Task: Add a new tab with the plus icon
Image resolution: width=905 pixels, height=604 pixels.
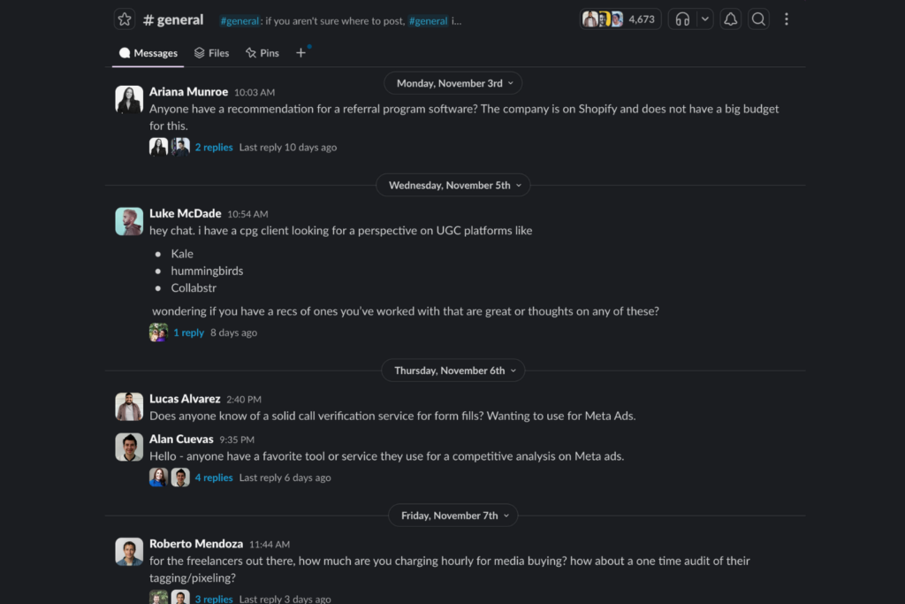Action: coord(301,53)
